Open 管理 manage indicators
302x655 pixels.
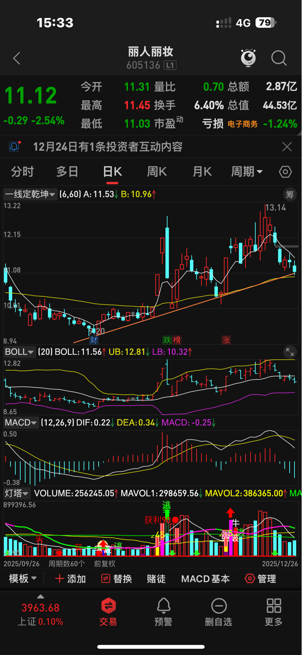coord(261,579)
